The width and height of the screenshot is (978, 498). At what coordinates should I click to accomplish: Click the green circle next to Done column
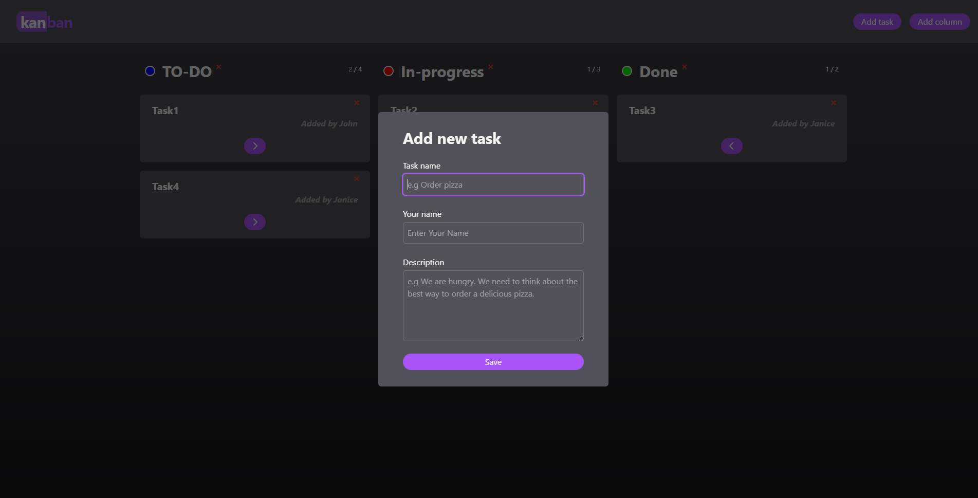[627, 71]
